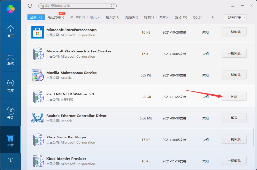Click the vertical scrollbar of the software list
Screen dimensions: 257x170
click(254, 136)
